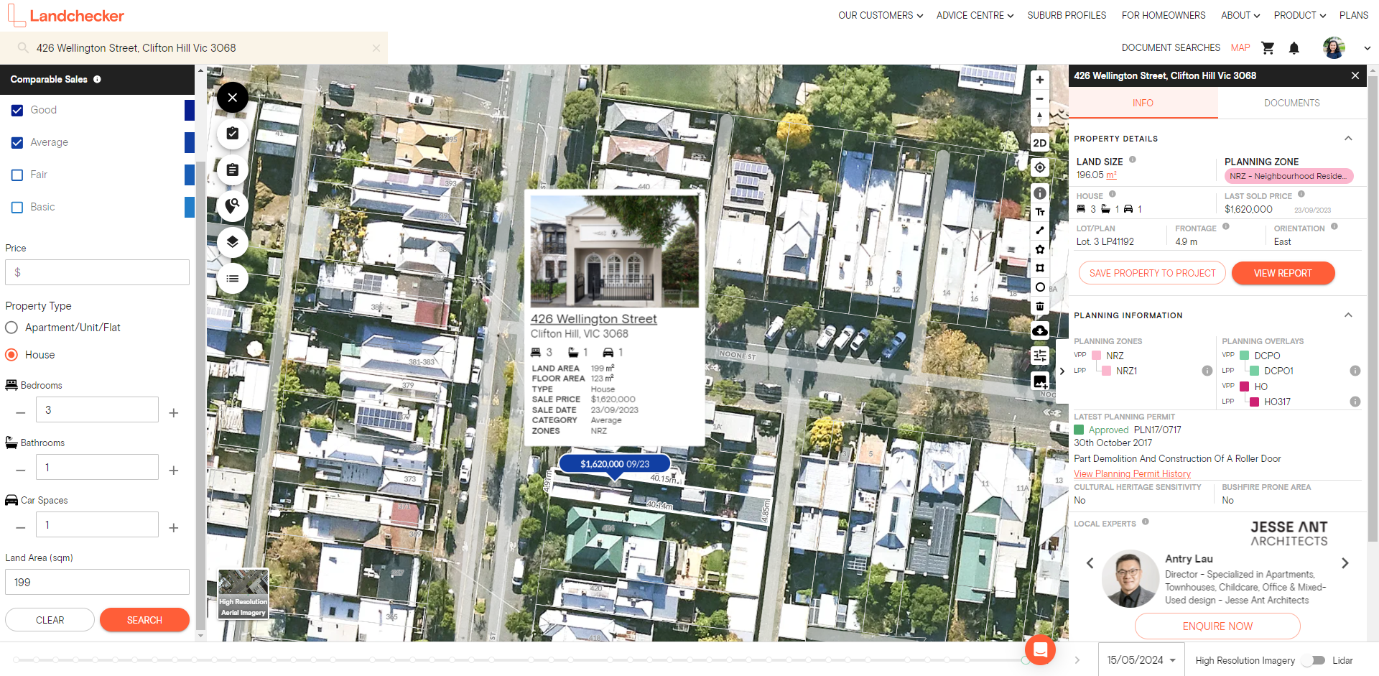Viewport: 1379px width, 676px height.
Task: Open the For Homeowners page
Action: tap(1164, 15)
